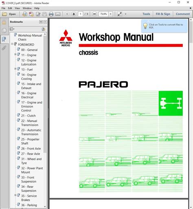Viewport: 193px width, 209px height.
Task: Click the document vertical scrollbar thumb
Action: click(191, 32)
